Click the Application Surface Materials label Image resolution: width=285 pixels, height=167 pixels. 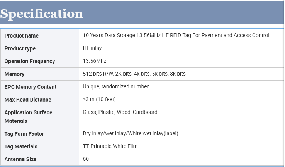pos(28,116)
